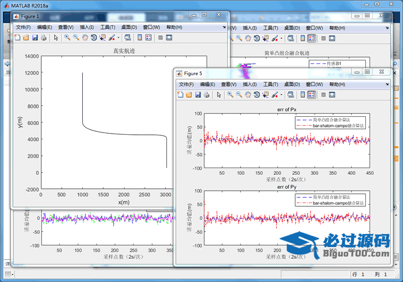Screen dimensions: 403x282
Task: Hide Plot Tools icon in Figure 1
Action: click(161, 38)
